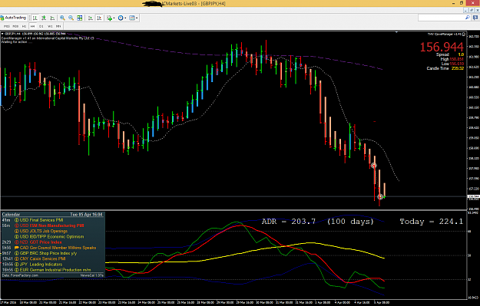Toggle chart shift from right edge
The height and width of the screenshot is (306, 480).
(x=99, y=18)
